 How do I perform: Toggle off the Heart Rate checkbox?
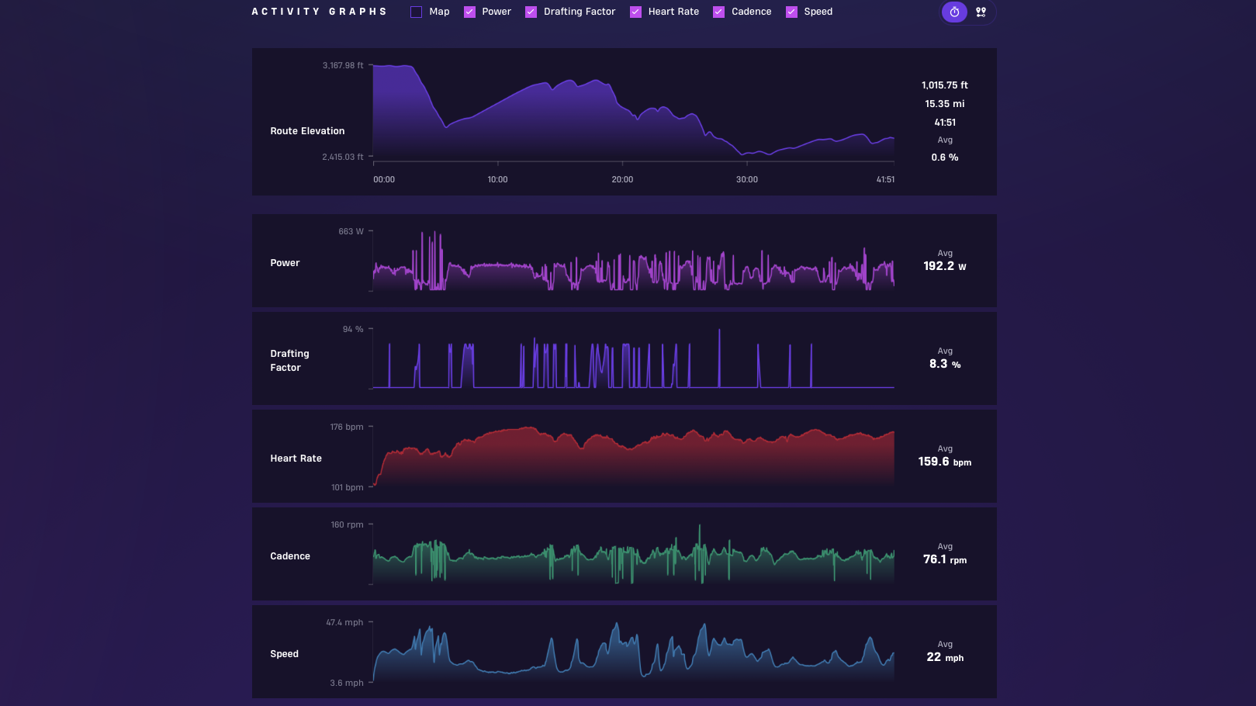tap(635, 12)
